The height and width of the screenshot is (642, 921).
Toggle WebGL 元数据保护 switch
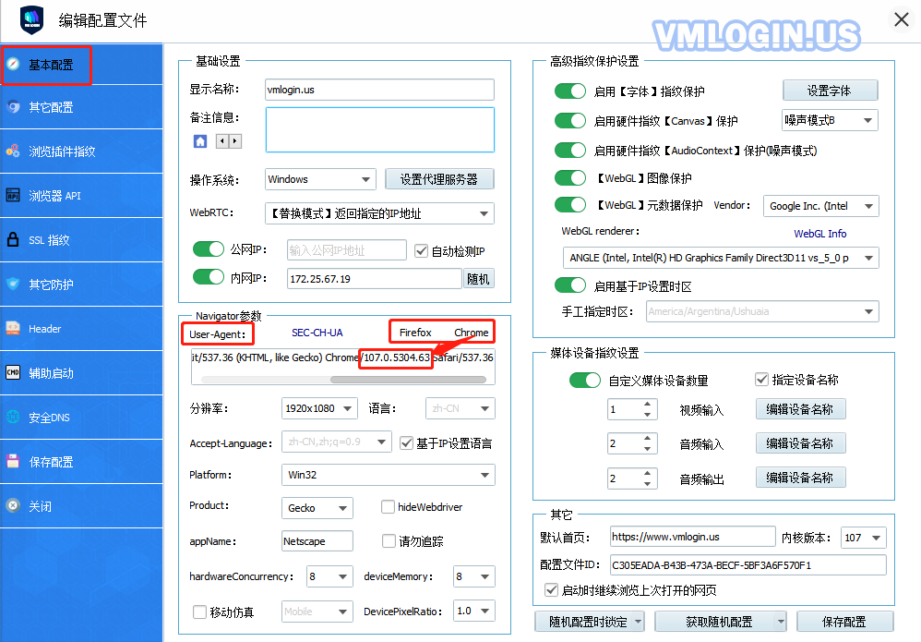pyautogui.click(x=570, y=204)
